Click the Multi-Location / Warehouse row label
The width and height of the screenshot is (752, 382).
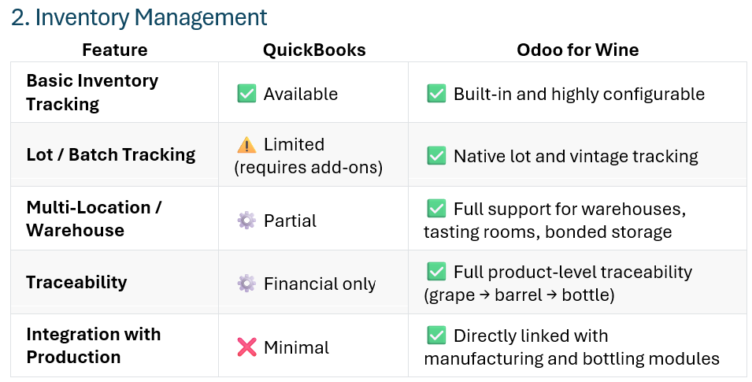point(93,219)
